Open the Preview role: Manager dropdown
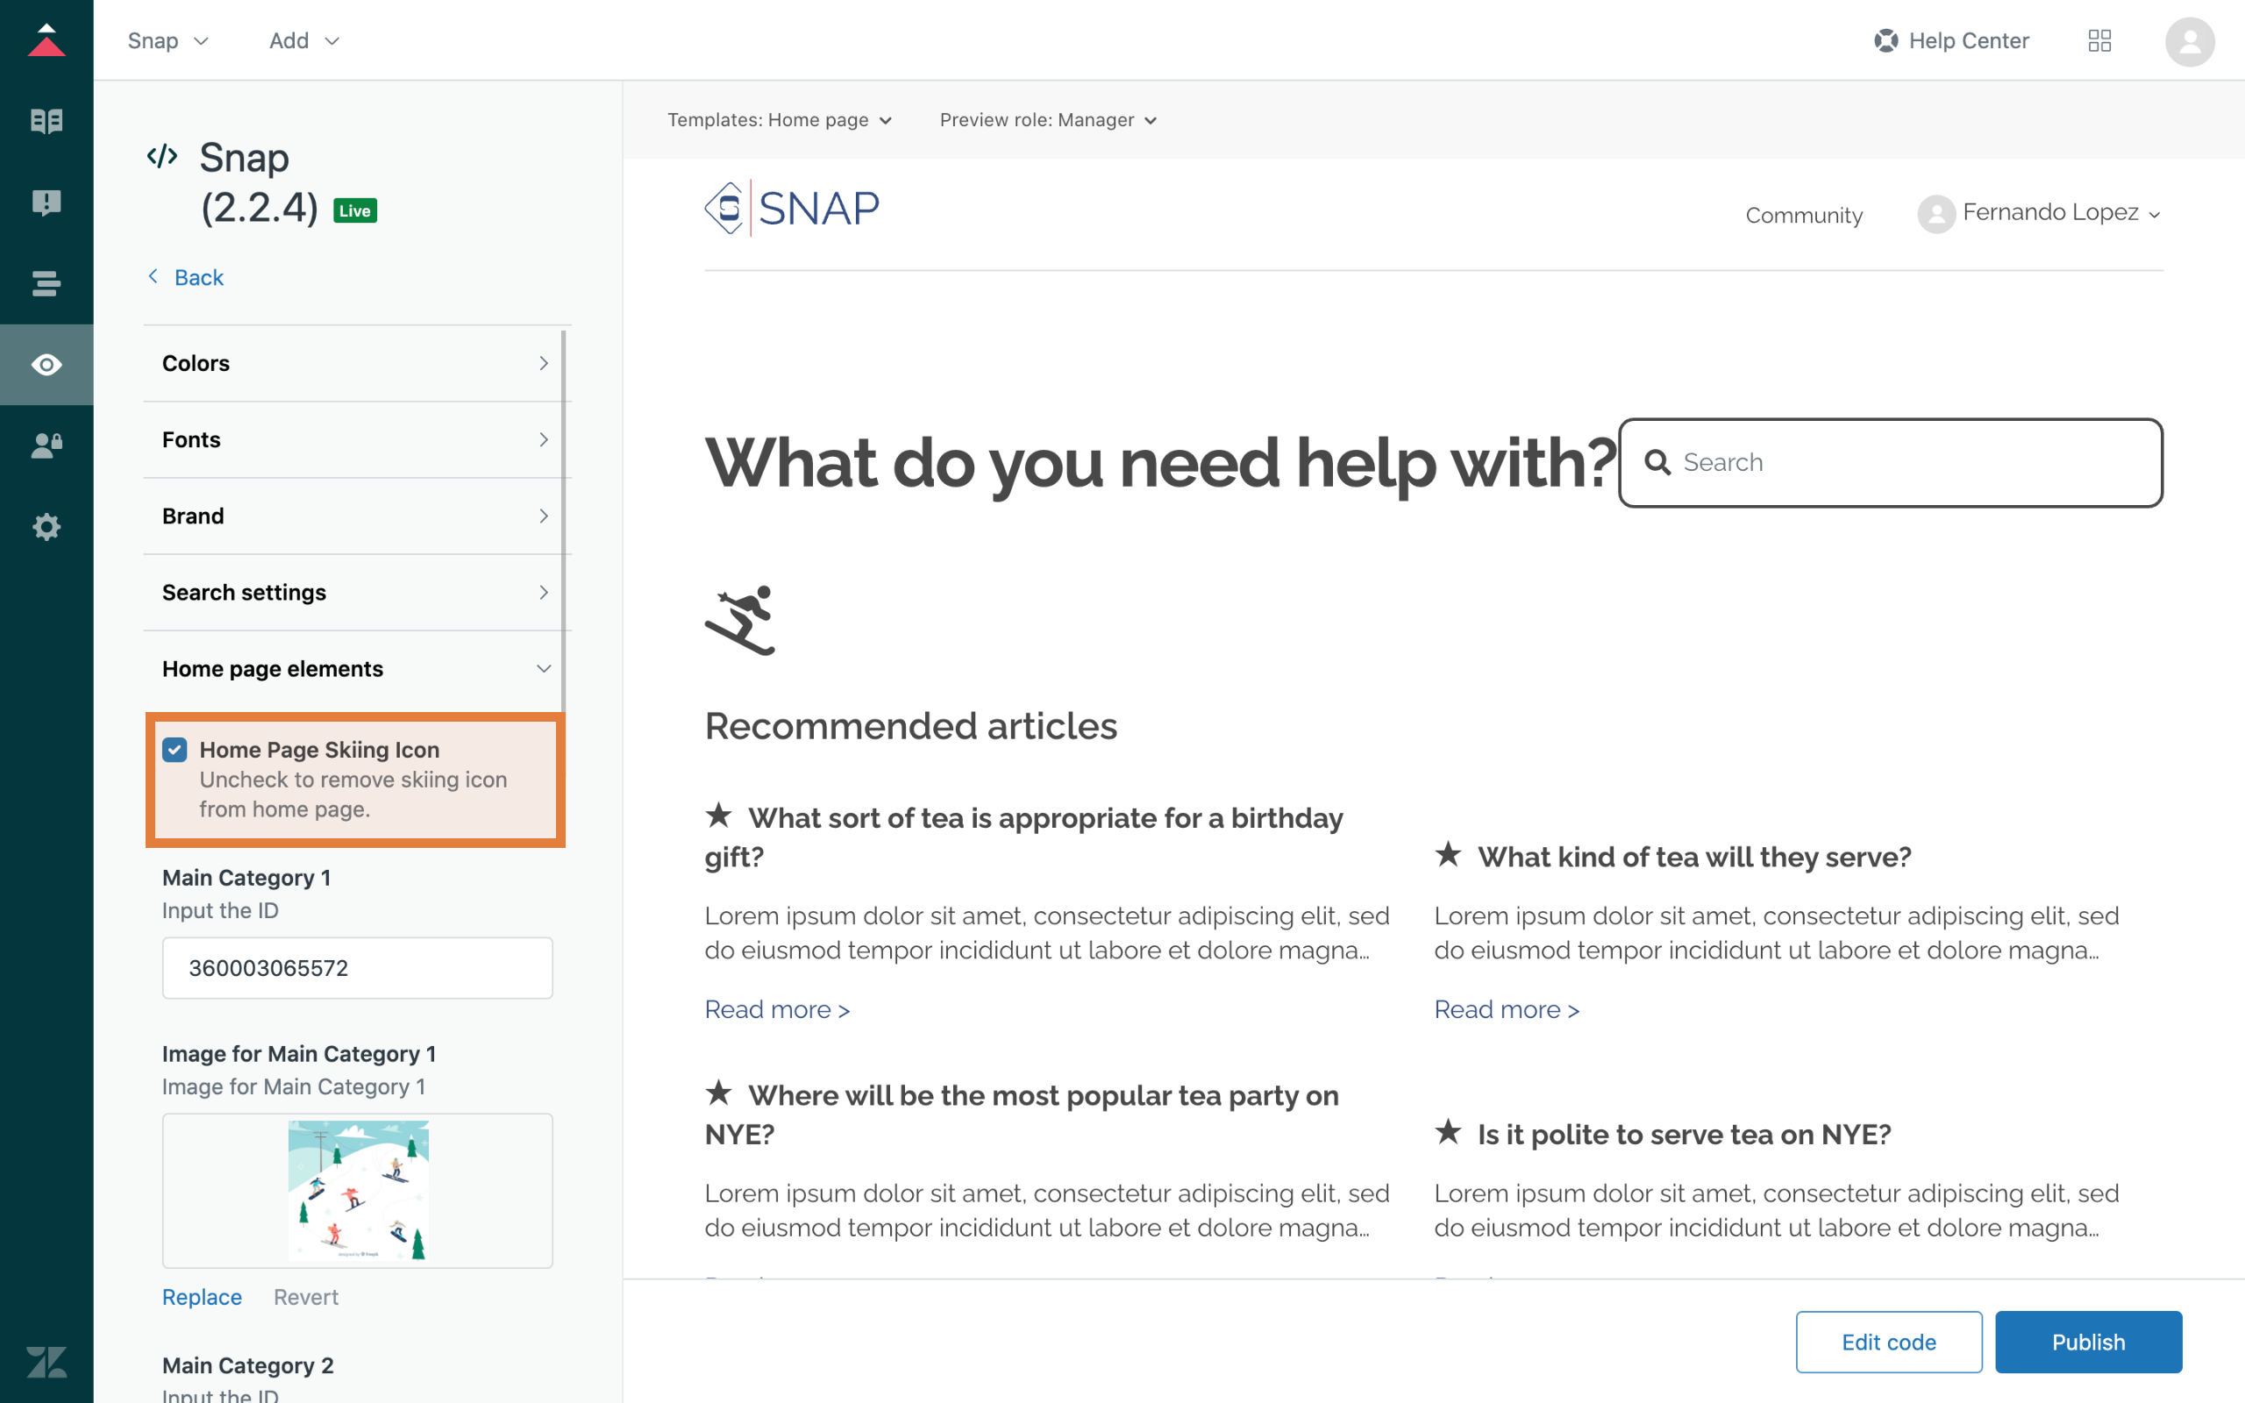 (1047, 121)
